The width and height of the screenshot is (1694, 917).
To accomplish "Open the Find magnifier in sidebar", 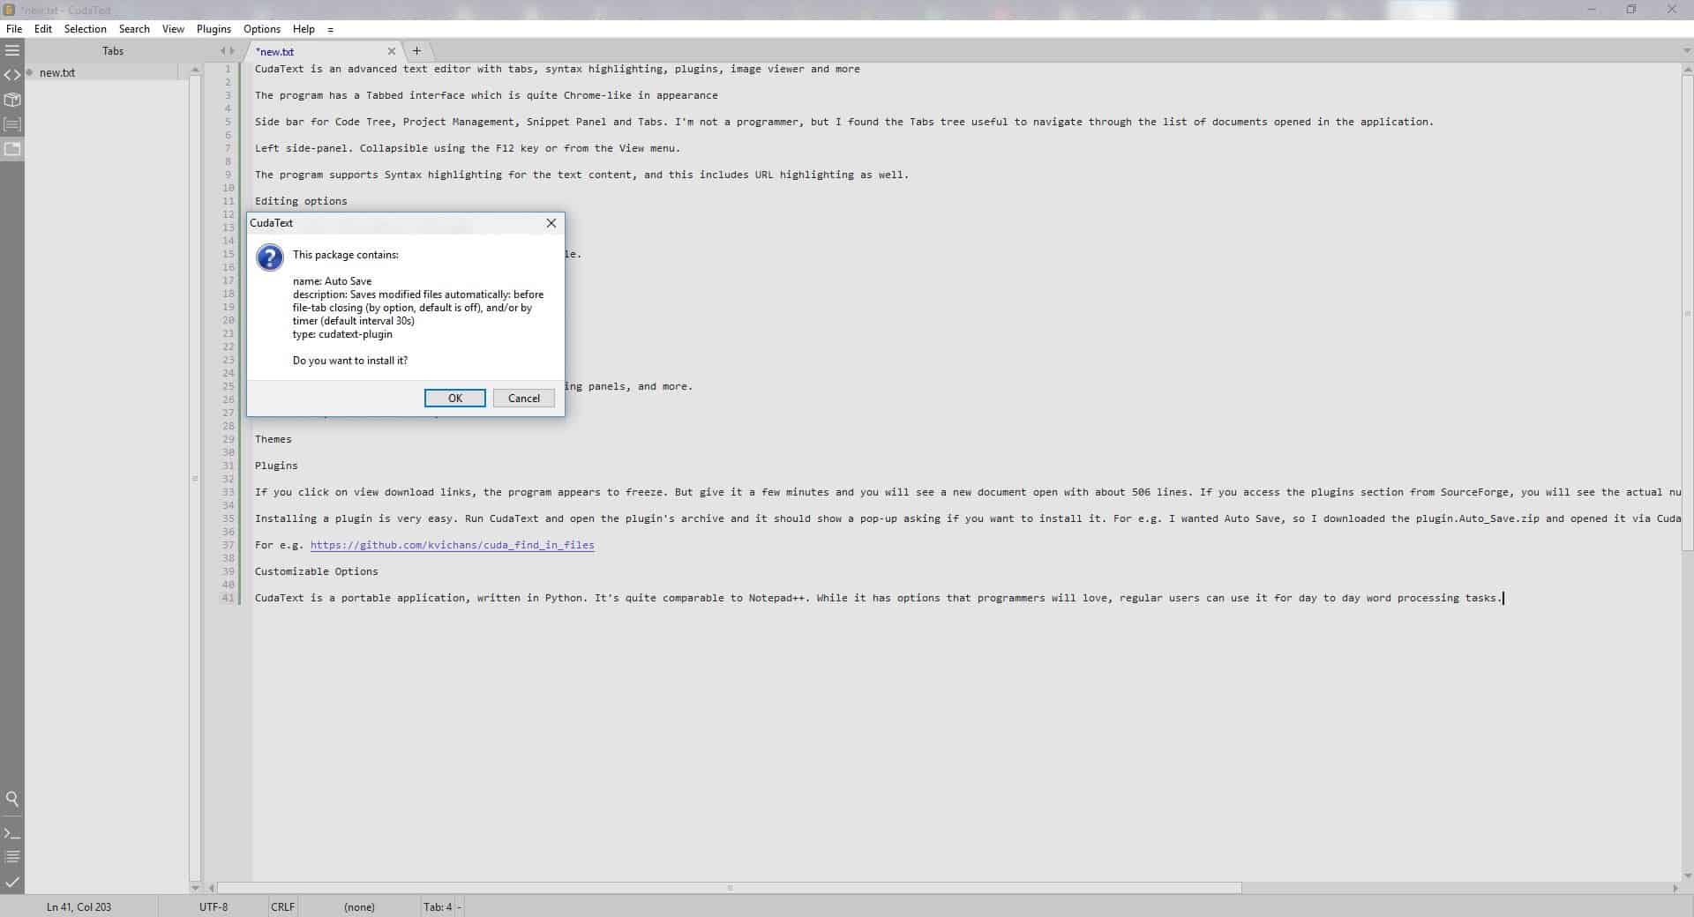I will [x=12, y=799].
